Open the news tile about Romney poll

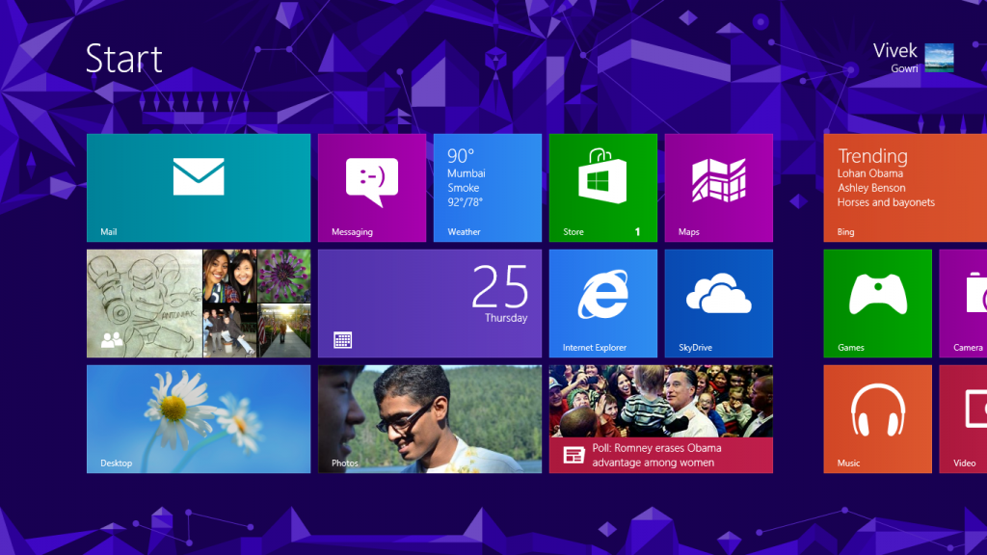click(661, 419)
